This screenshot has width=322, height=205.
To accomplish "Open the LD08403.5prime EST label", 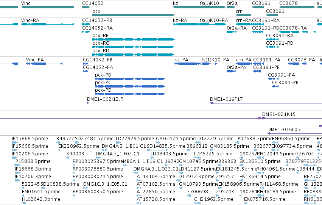I will pyautogui.click(x=170, y=154).
